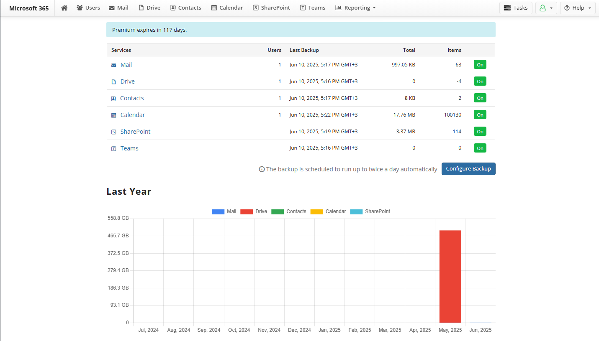Open Teams in the top navigation
Viewport: 599px width, 341px height.
pyautogui.click(x=313, y=8)
